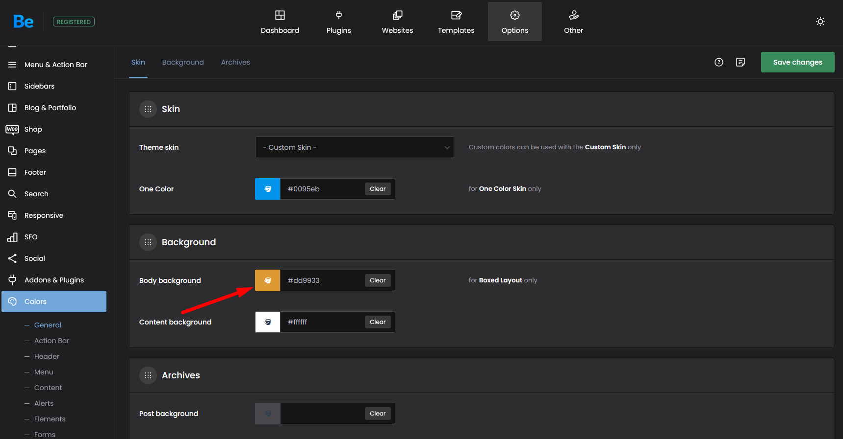Open Footer settings

point(54,172)
